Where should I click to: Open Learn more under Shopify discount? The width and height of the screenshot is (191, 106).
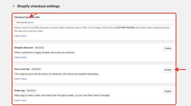tap(20, 57)
